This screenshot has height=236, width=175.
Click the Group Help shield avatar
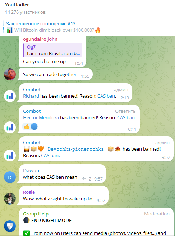click(x=10, y=226)
